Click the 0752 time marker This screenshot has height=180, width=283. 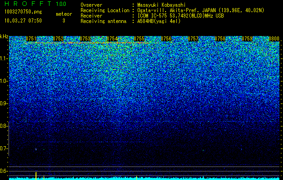[x=58, y=39]
